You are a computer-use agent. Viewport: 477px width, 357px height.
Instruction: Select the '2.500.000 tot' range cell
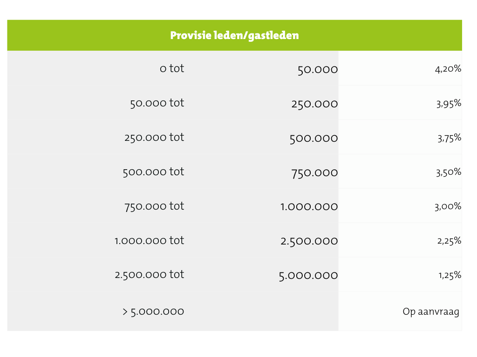click(149, 275)
